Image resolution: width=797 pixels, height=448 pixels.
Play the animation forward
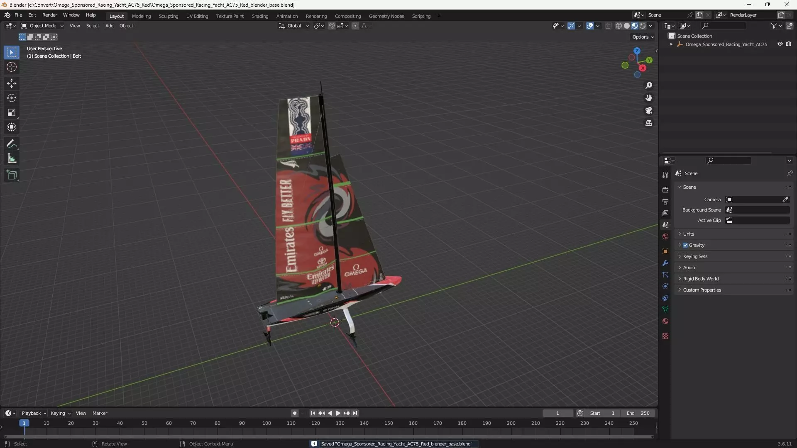point(338,413)
